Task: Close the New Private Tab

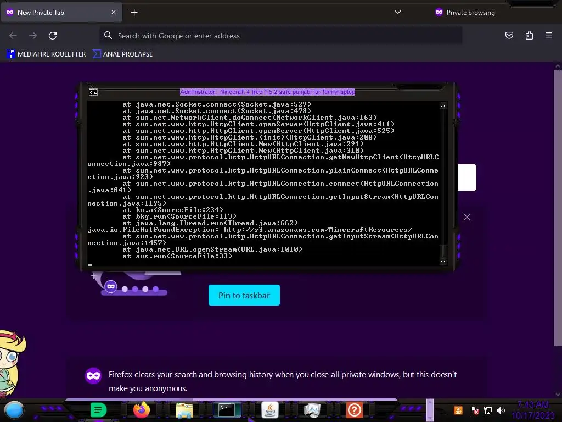Action: coord(113,12)
